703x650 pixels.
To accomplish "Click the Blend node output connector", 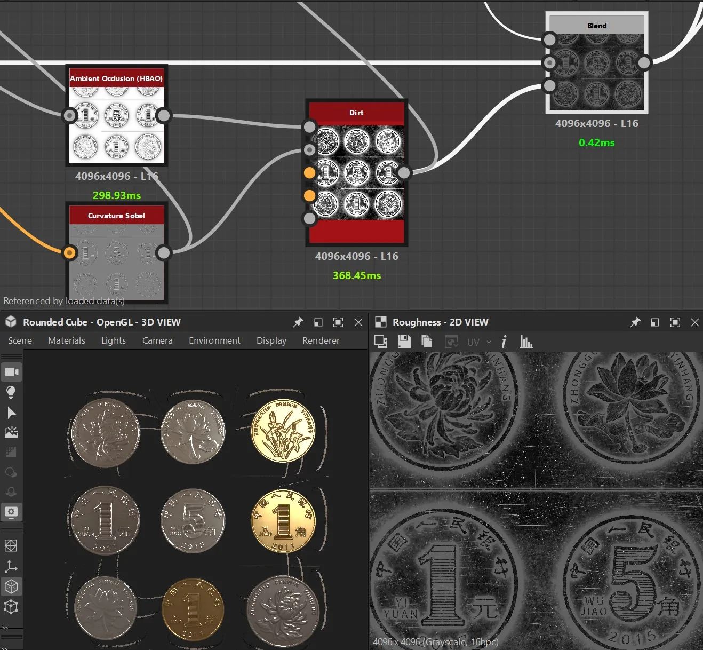I will coord(644,63).
